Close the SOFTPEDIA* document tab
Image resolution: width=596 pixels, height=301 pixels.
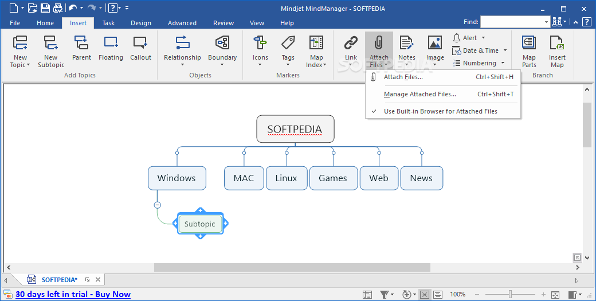pos(97,280)
